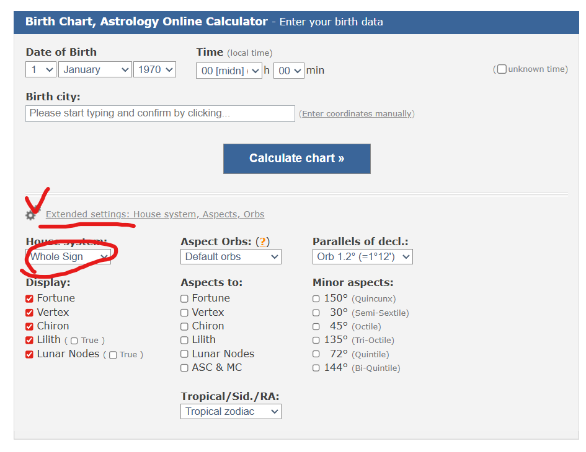Open the hour dropdown showing 00 [midn]
Image resolution: width=586 pixels, height=452 pixels.
pos(229,71)
